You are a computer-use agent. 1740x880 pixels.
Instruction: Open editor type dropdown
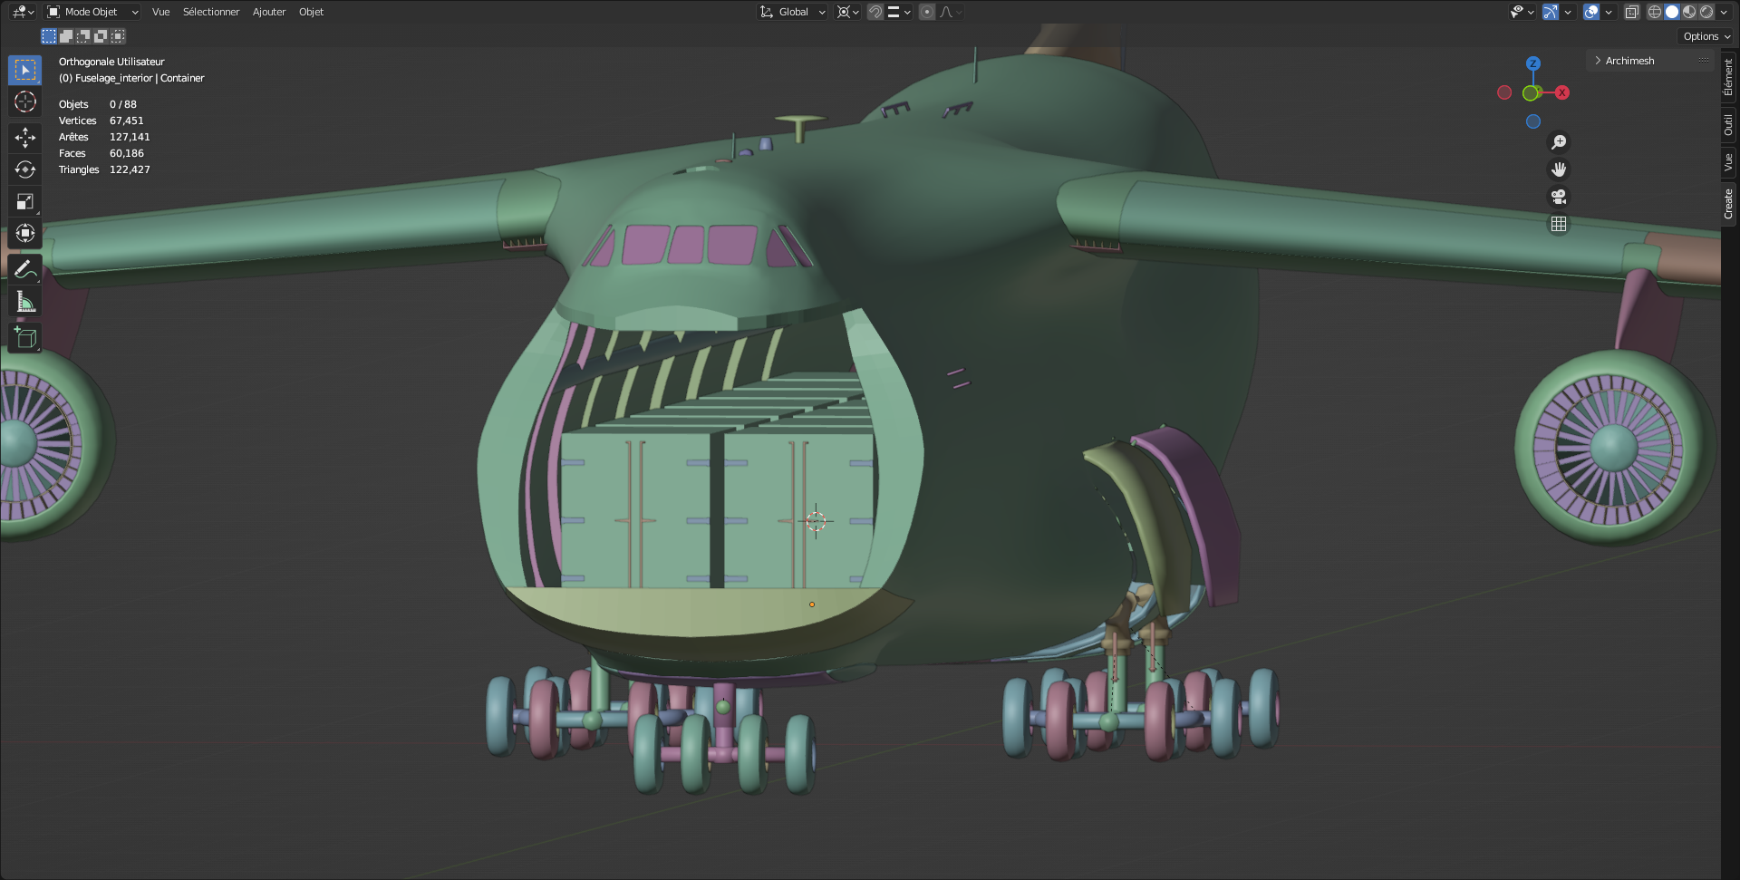tap(23, 12)
